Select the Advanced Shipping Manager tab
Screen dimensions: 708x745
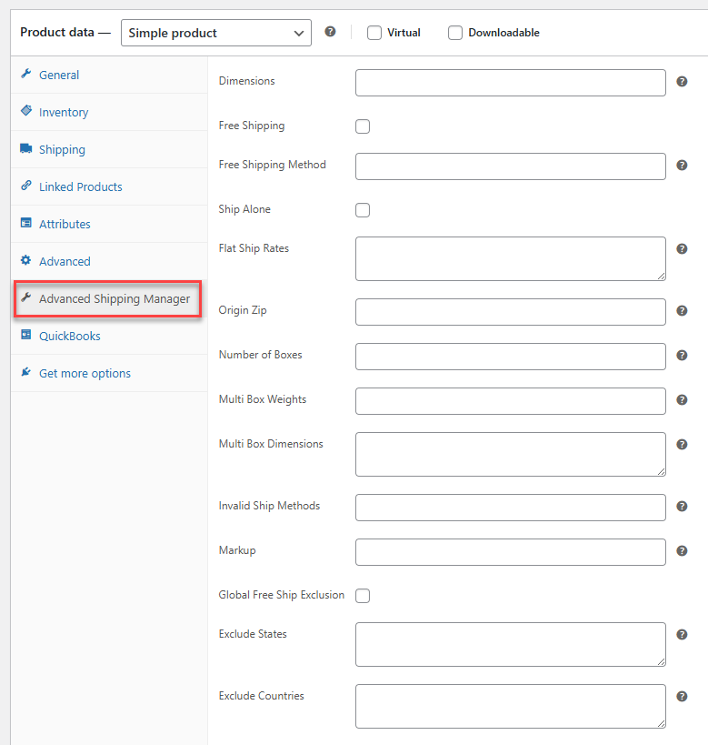click(x=109, y=298)
